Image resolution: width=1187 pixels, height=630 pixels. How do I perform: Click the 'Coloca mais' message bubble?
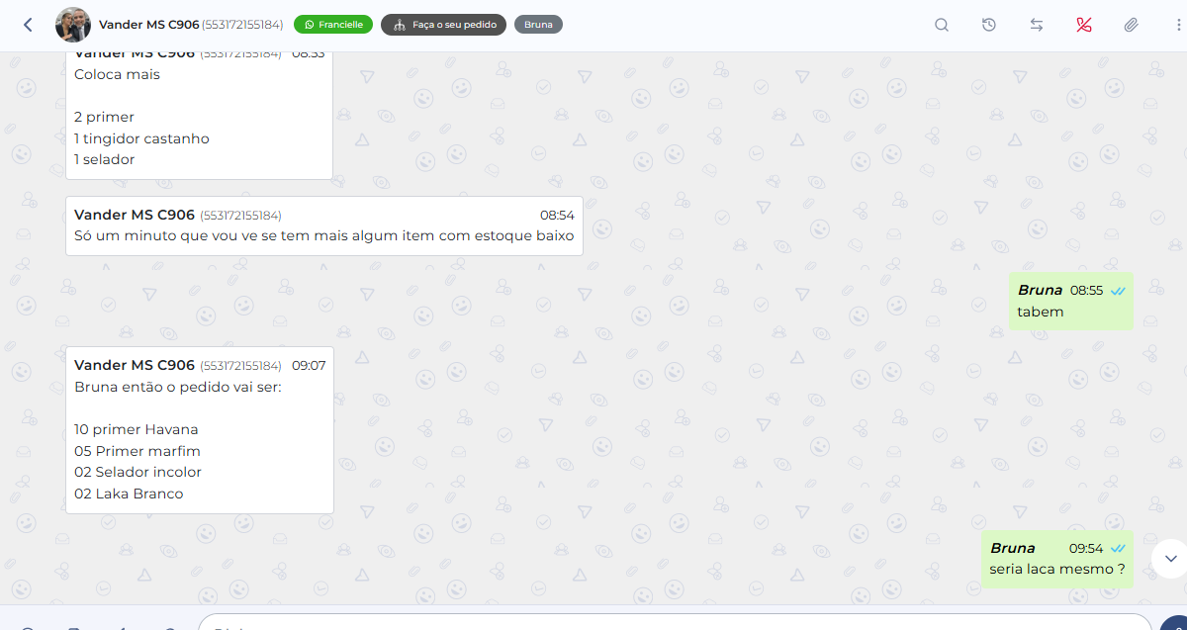[199, 116]
